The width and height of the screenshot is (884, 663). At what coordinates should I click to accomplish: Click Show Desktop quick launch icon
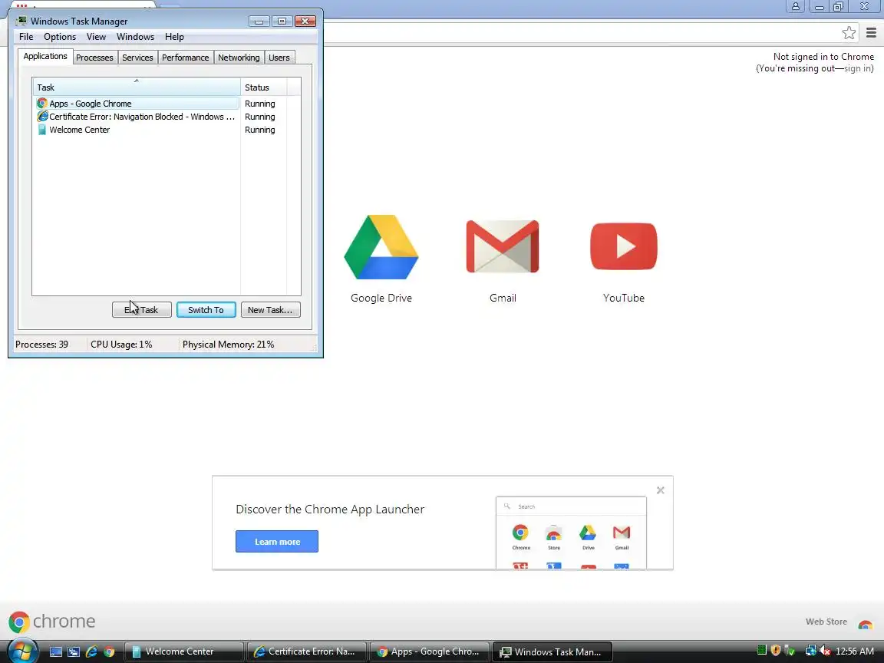[56, 651]
